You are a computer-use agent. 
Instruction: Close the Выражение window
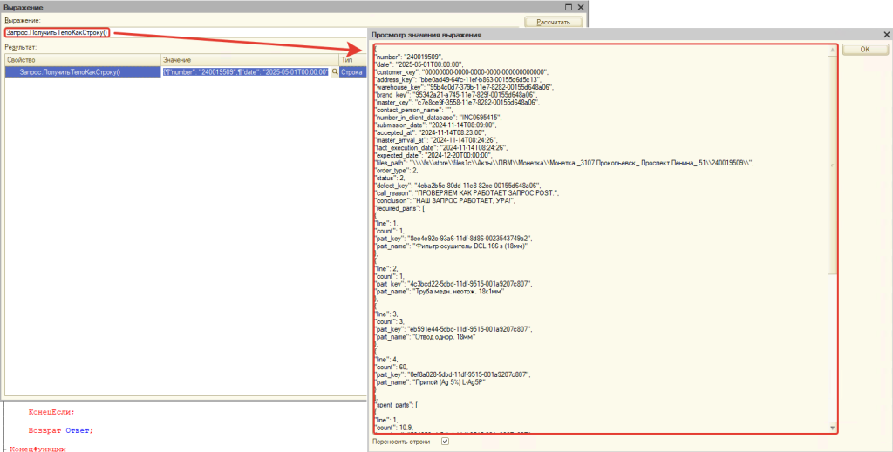pyautogui.click(x=581, y=6)
